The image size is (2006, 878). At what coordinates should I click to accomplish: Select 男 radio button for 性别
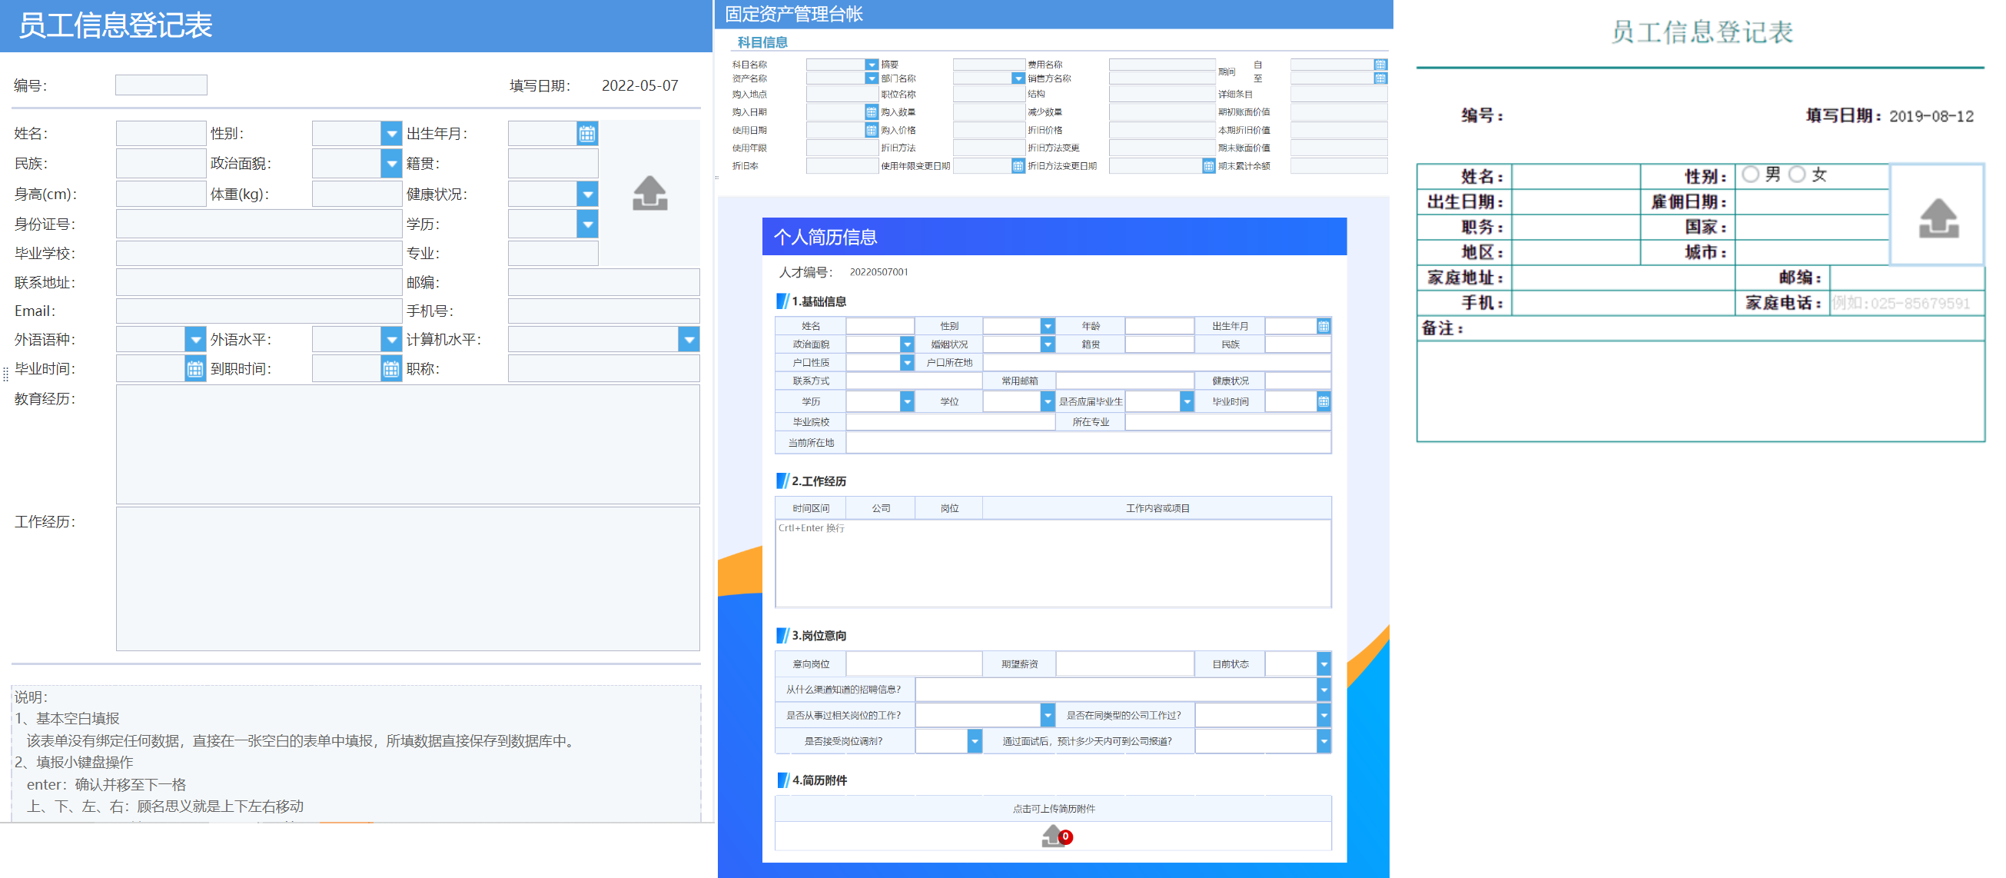tap(1751, 175)
